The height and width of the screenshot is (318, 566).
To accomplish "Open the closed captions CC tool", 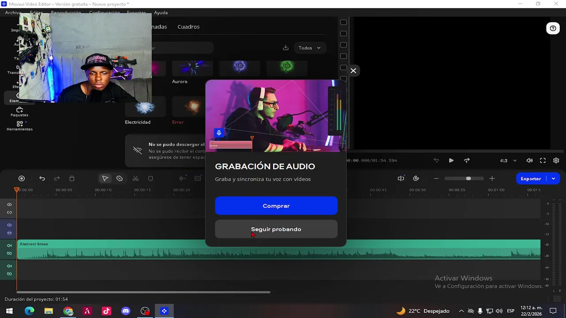I will [198, 178].
